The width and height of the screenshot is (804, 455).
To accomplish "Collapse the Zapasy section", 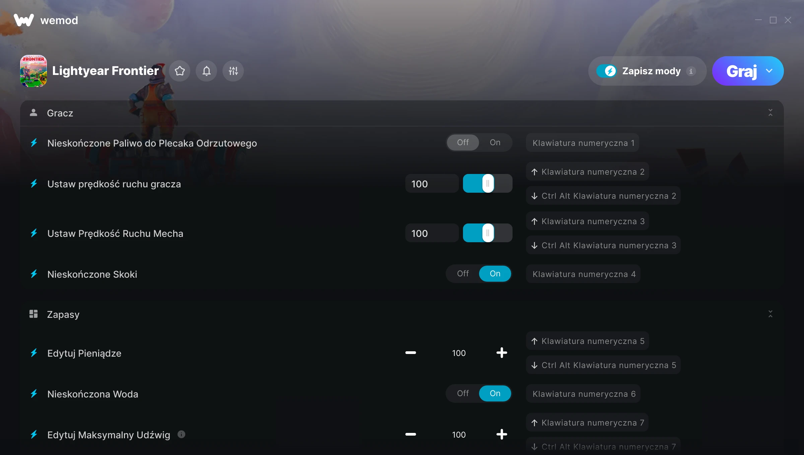I will click(x=770, y=314).
